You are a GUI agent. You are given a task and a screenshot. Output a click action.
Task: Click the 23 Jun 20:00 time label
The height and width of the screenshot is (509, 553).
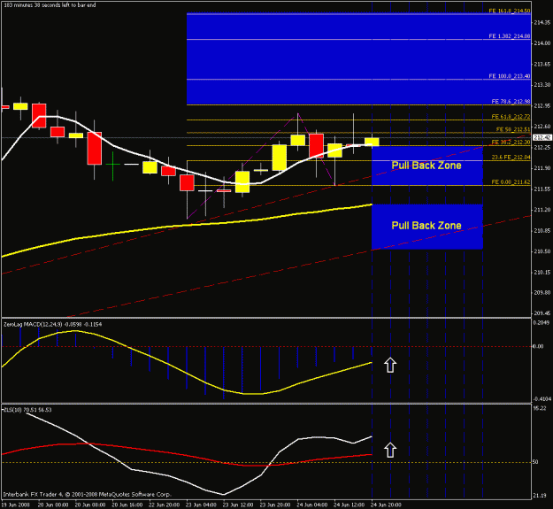point(275,505)
